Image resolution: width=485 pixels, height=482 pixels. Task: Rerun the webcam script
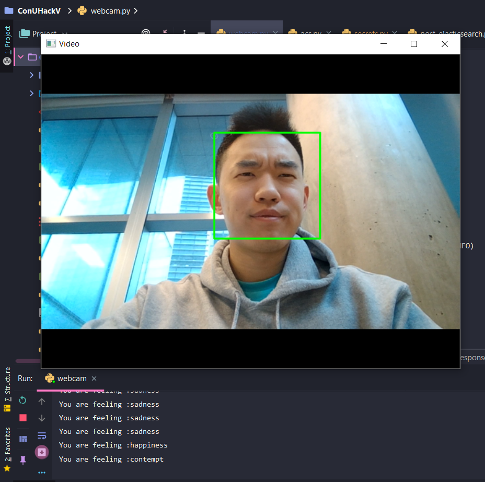point(22,400)
